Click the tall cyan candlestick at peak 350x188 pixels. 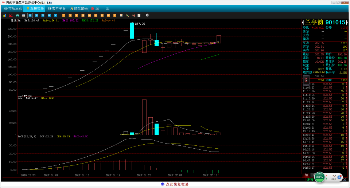pos(132,31)
